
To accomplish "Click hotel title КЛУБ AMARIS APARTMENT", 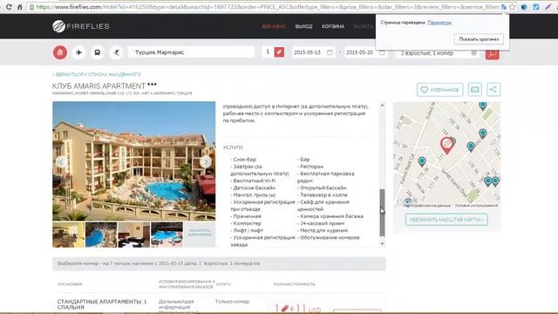I will [99, 86].
